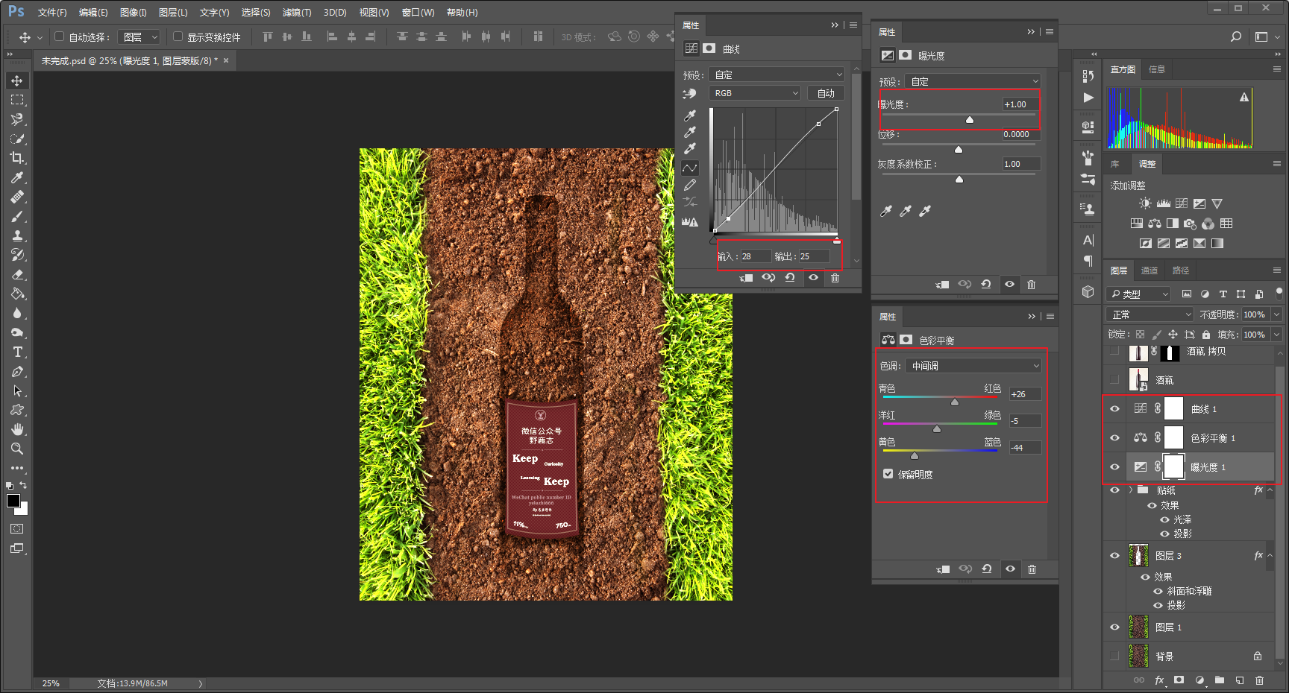Open the Curves 预设 dropdown

(777, 75)
